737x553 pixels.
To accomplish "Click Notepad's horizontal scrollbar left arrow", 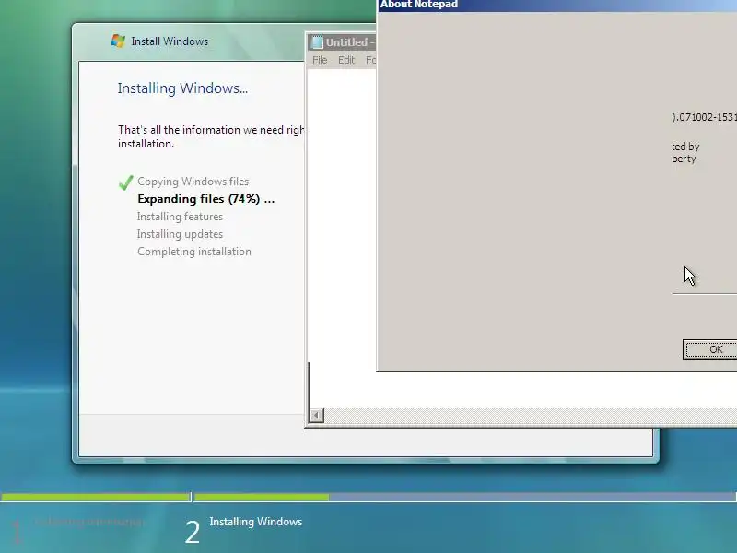I will [316, 416].
